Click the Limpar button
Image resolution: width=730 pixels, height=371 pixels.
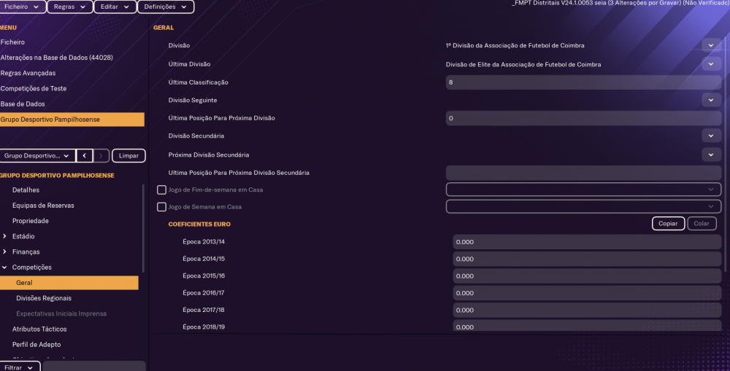click(x=128, y=156)
